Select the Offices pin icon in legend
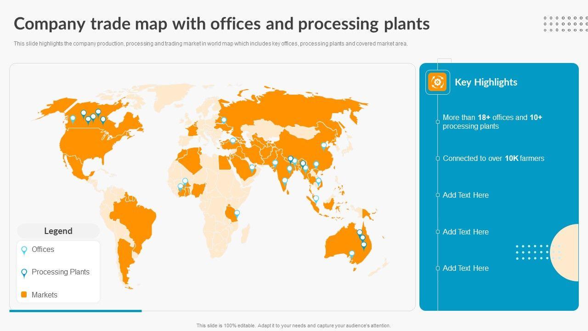 [24, 251]
